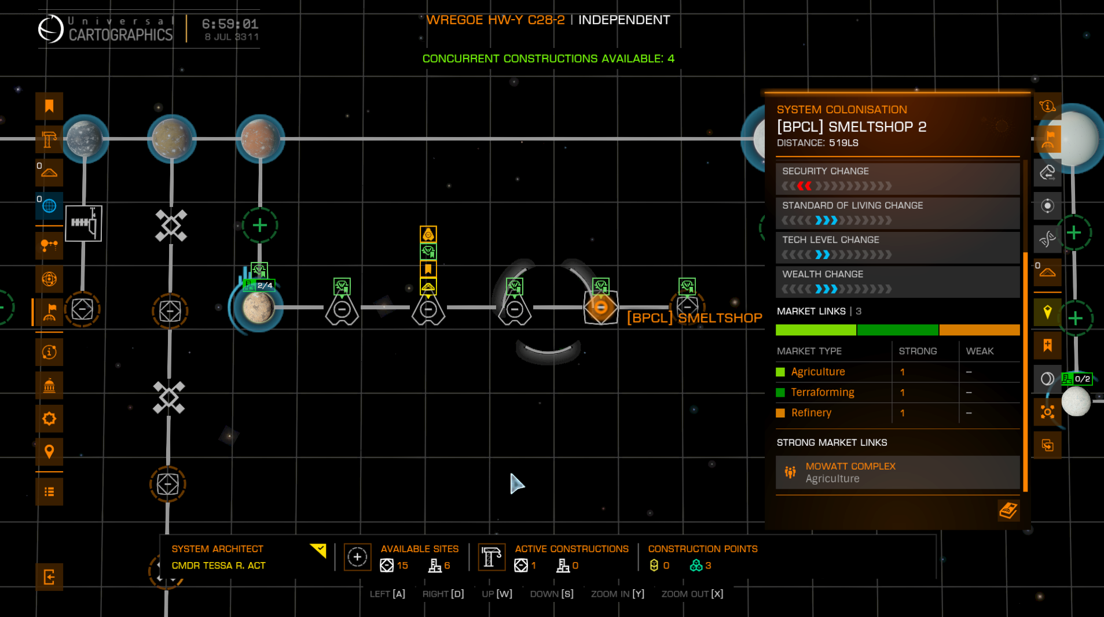This screenshot has height=617, width=1104.
Task: Select the white moon labeled 0/2
Action: click(1076, 401)
